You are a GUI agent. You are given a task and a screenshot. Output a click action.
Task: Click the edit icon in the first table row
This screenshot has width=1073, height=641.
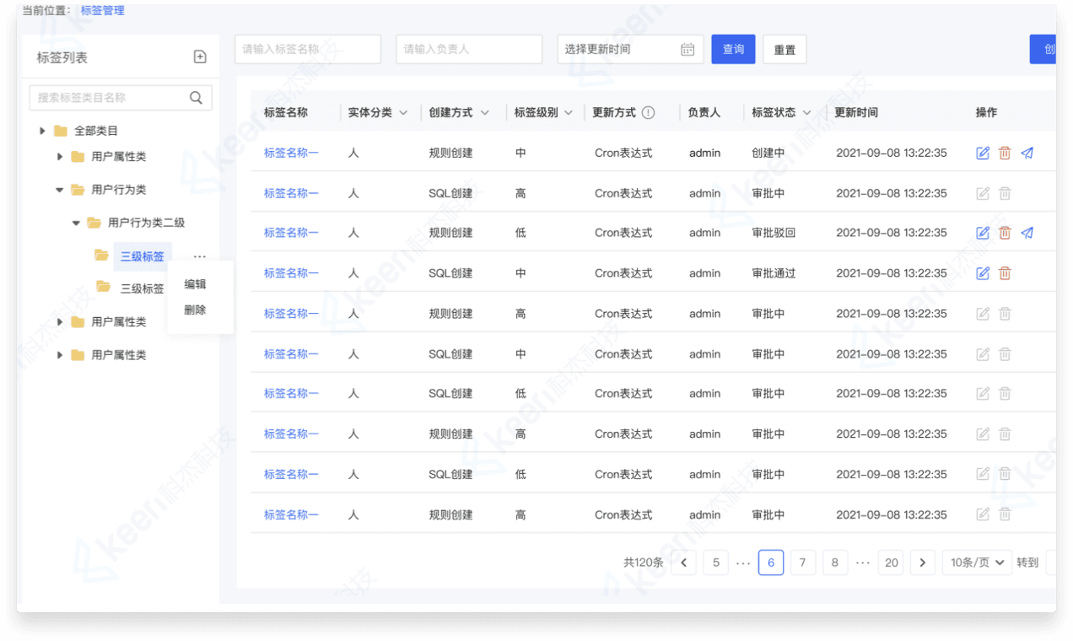983,153
